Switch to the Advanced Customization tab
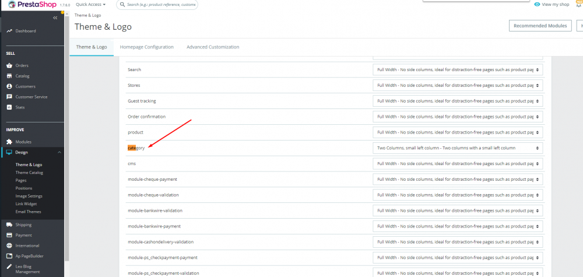The height and width of the screenshot is (277, 583). click(x=213, y=47)
